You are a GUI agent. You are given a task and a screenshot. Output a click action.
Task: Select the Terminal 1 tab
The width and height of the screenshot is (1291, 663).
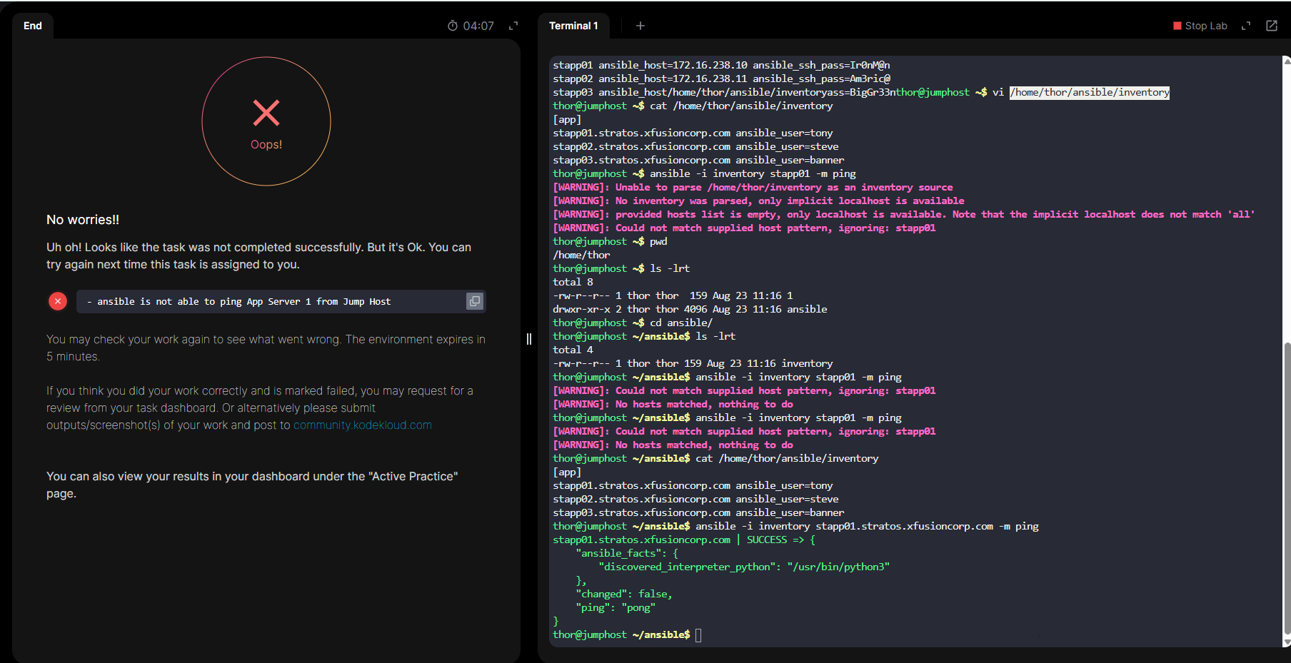[573, 26]
